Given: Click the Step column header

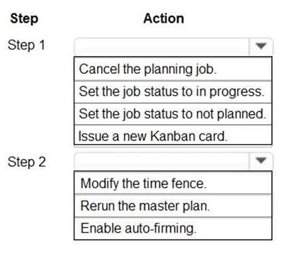Looking at the screenshot, I should [x=24, y=19].
